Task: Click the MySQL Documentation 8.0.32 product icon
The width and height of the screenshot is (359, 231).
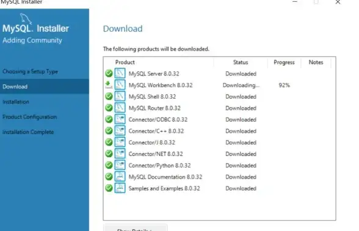Action: (x=120, y=177)
